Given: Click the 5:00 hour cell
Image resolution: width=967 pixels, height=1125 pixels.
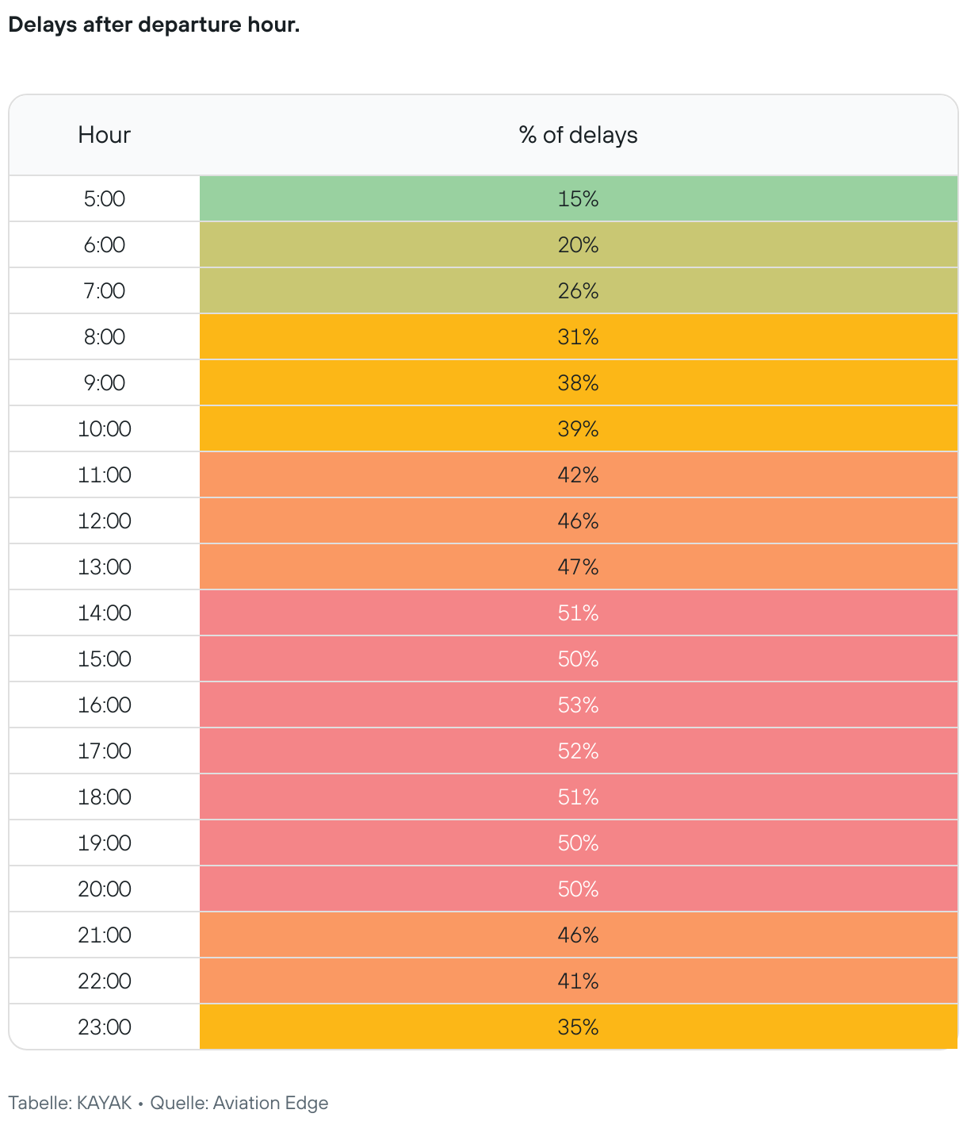Looking at the screenshot, I should click(x=105, y=198).
